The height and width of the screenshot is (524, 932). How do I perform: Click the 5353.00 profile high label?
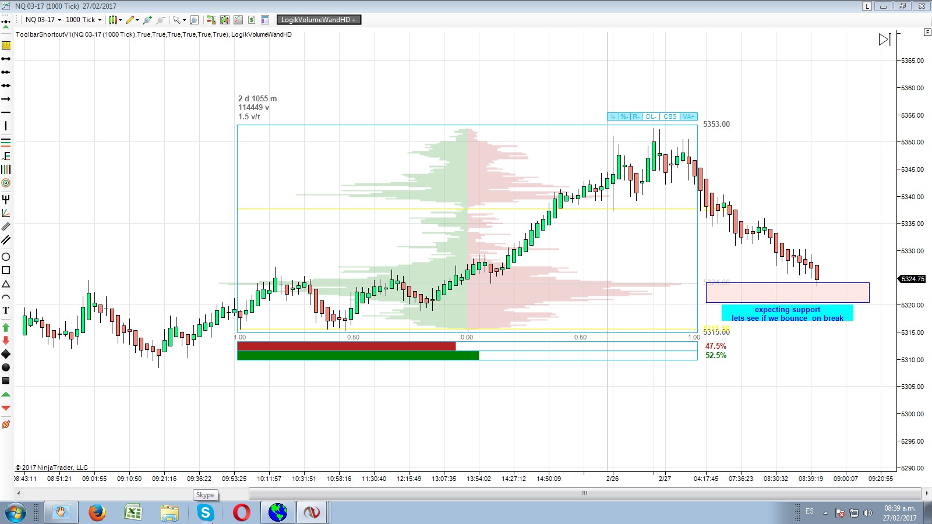point(716,124)
